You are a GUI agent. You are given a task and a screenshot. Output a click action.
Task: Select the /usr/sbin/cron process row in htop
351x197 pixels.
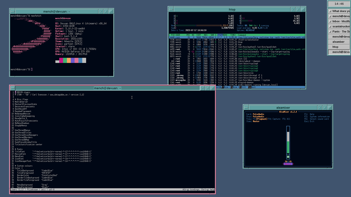(237, 73)
